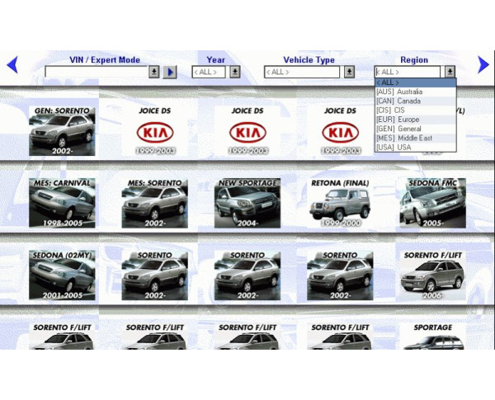Click the blue right navigation arrow
Image resolution: width=495 pixels, height=400 pixels.
(483, 64)
